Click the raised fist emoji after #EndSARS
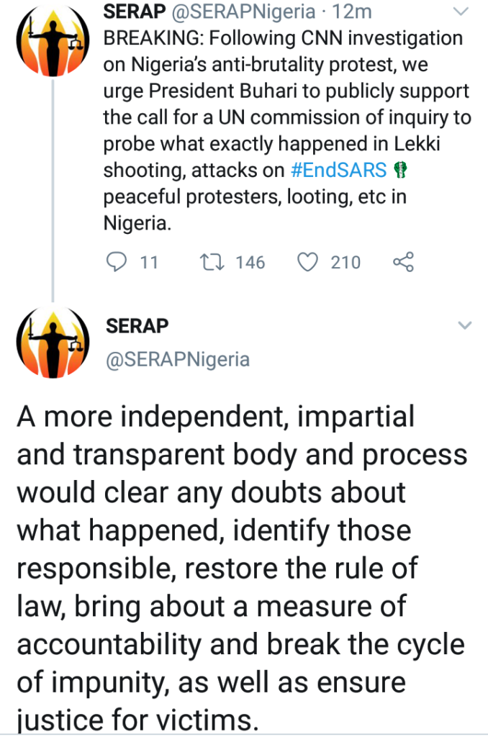 (x=399, y=170)
